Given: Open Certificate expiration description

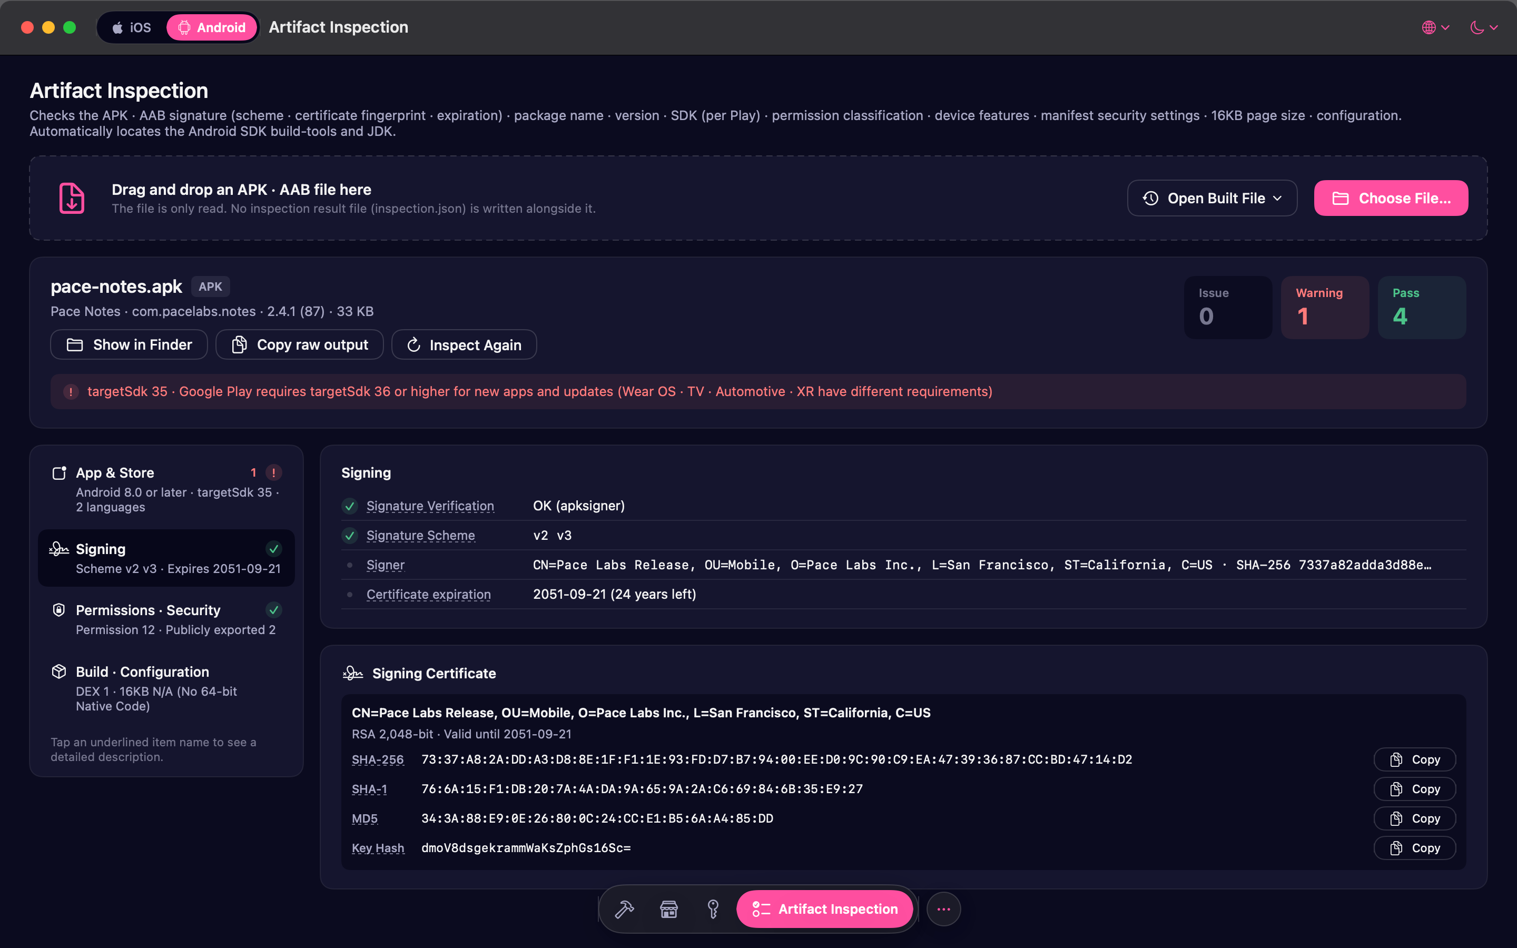Looking at the screenshot, I should 429,595.
